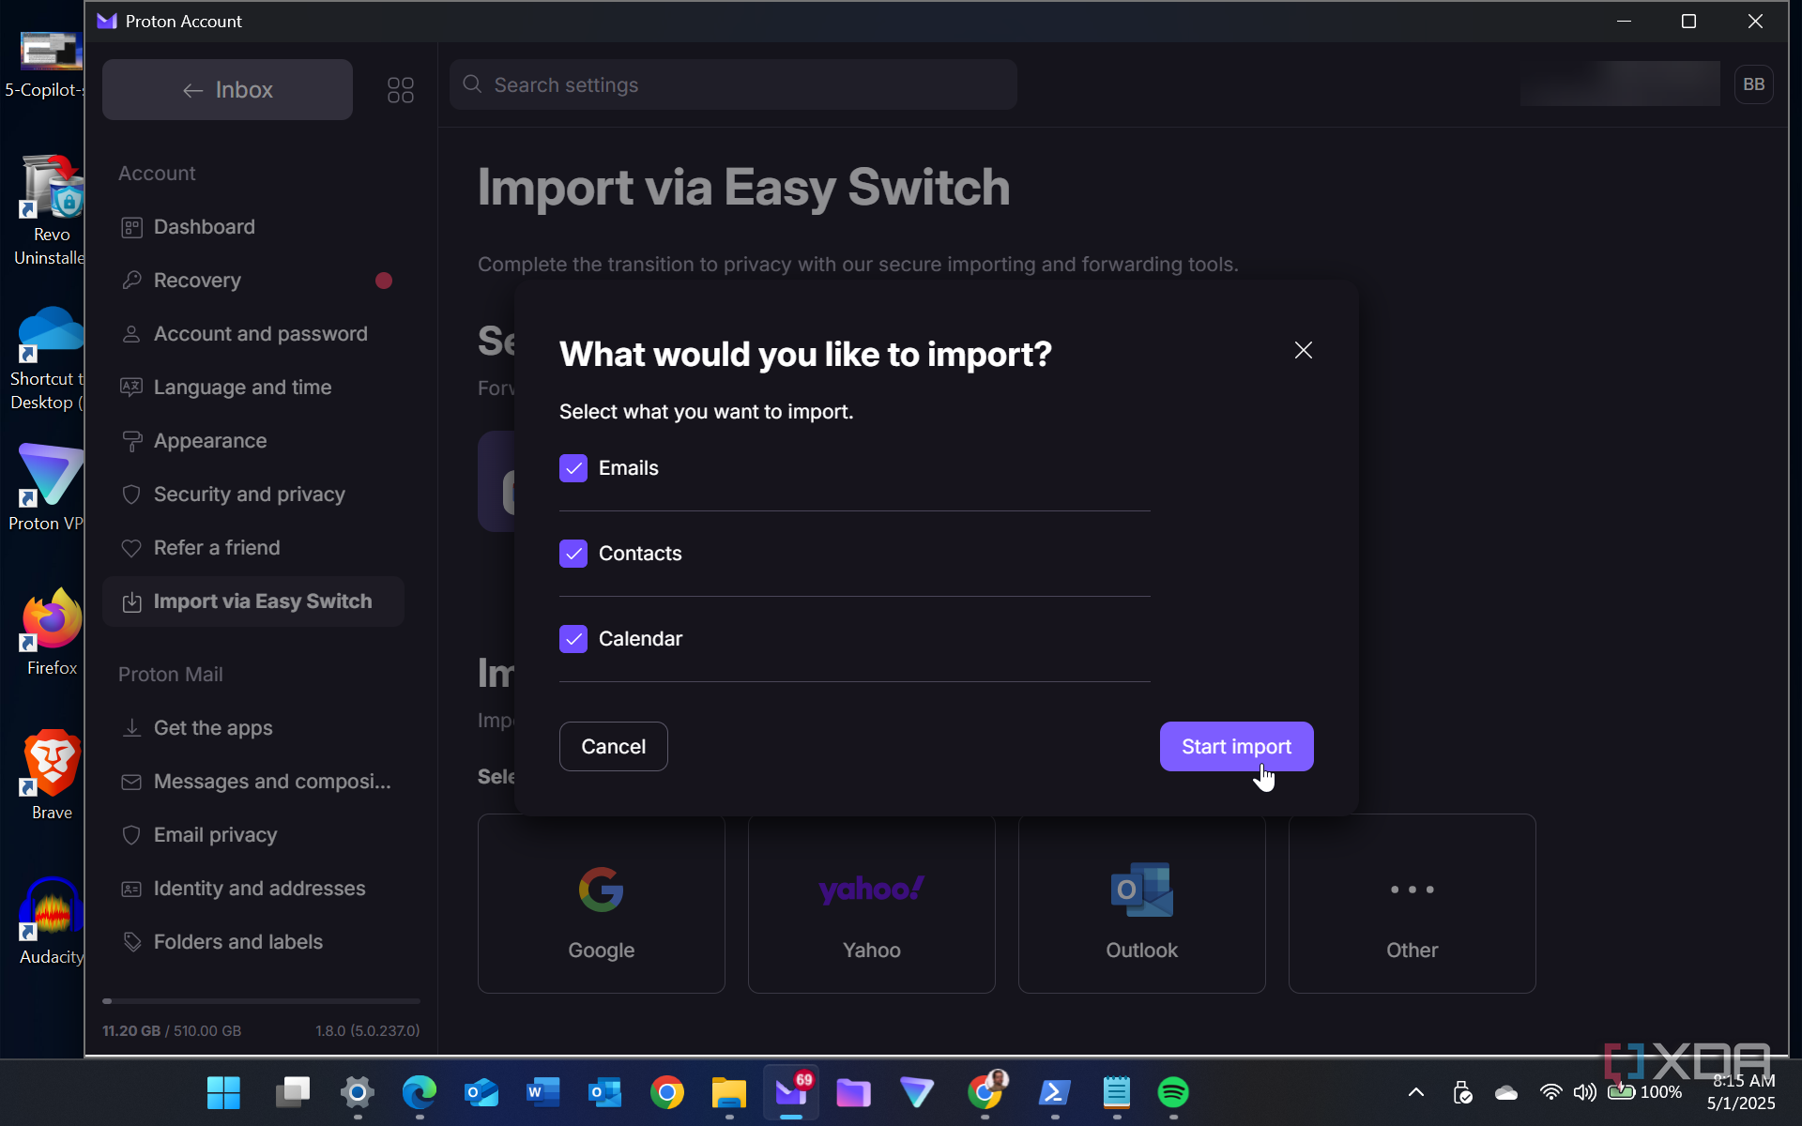Choose Google as import provider
Image resolution: width=1802 pixels, height=1126 pixels.
click(602, 904)
